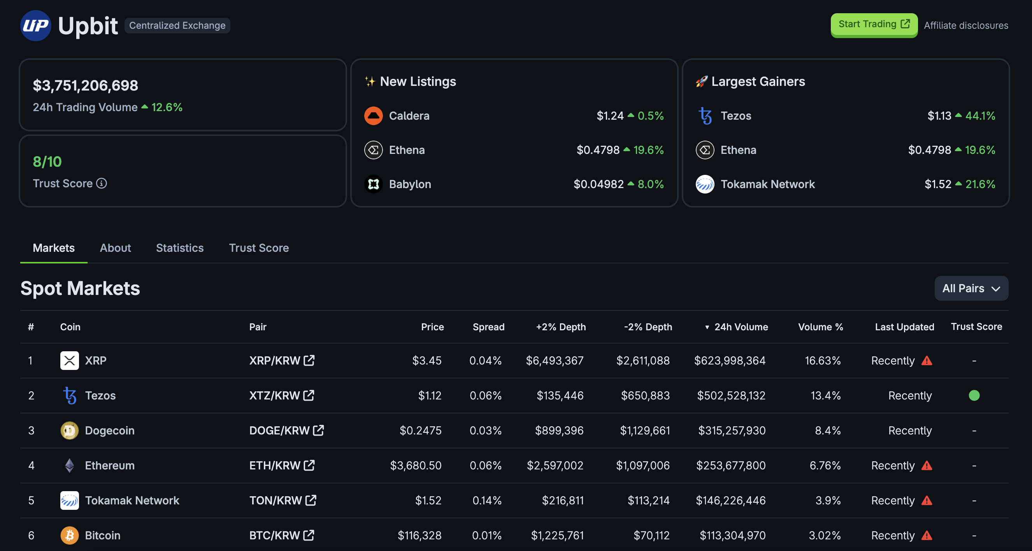Viewport: 1032px width, 551px height.
Task: Open the XTZ/KRW pair link
Action: 274,395
